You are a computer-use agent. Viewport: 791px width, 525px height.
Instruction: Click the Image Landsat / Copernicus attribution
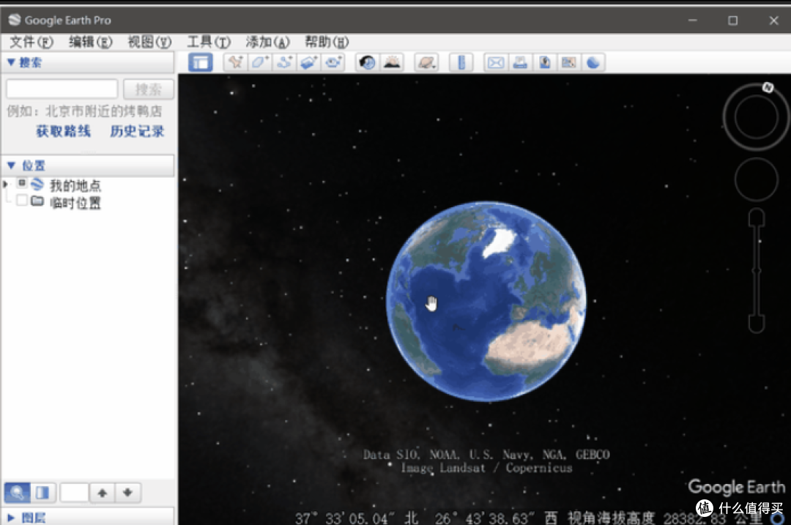tap(487, 468)
